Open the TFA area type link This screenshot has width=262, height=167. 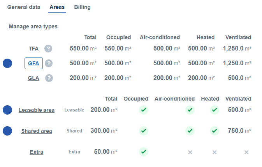(33, 49)
